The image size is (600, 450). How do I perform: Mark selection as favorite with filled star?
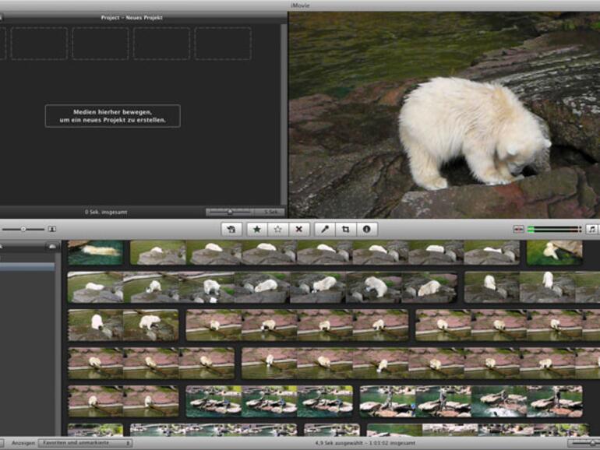(x=256, y=229)
